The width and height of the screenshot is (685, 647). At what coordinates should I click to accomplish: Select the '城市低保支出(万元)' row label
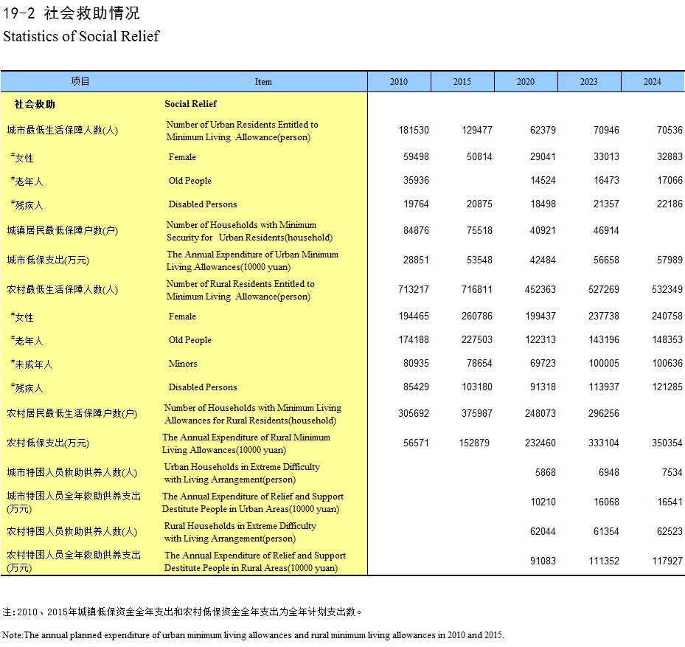(48, 260)
